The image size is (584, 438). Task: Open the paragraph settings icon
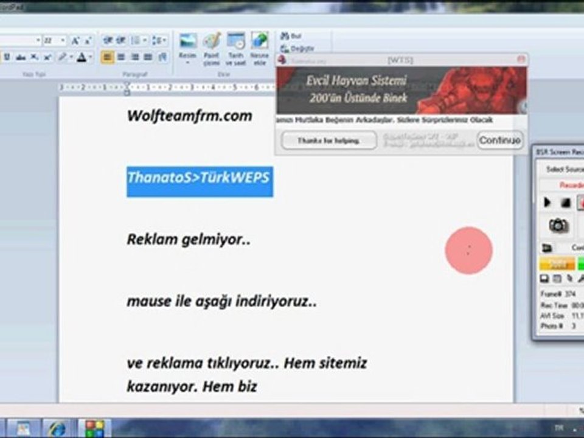(x=162, y=57)
